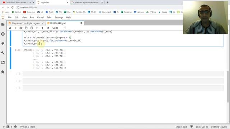This screenshot has height=129, width=230.
Task: Open the Apps bookmark shortcut
Action: coord(6,12)
